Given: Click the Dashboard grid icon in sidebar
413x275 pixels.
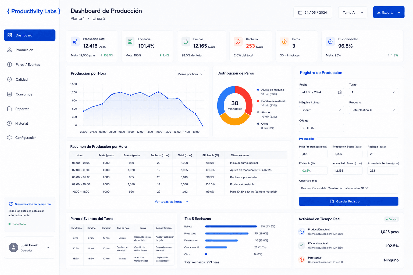Looking at the screenshot, I should (x=10, y=35).
